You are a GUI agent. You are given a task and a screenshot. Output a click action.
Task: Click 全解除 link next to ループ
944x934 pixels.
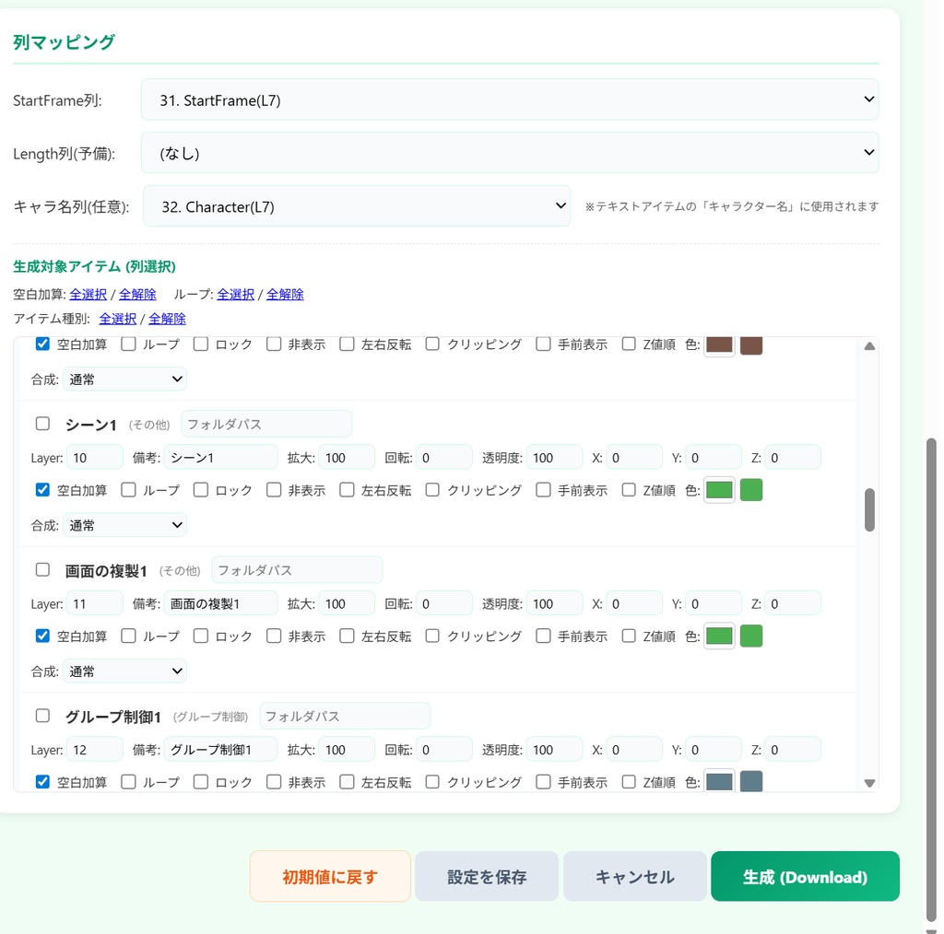point(285,294)
